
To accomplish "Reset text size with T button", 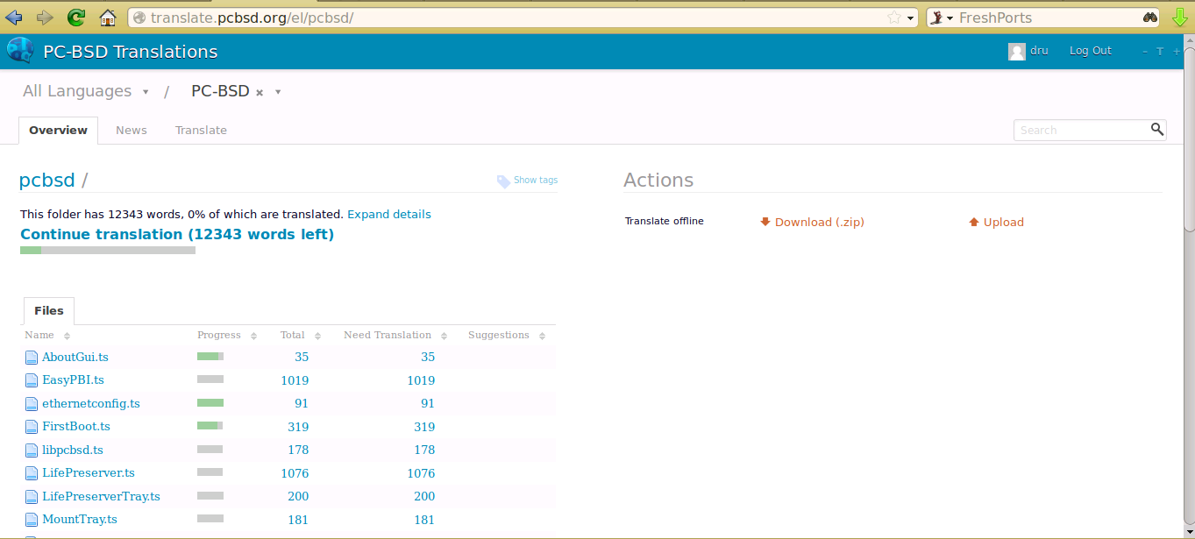I will pyautogui.click(x=1160, y=52).
